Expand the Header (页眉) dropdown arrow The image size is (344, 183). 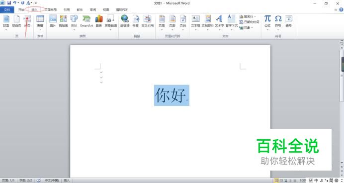(x=162, y=30)
